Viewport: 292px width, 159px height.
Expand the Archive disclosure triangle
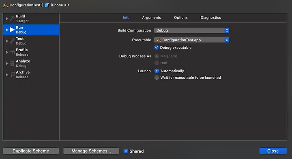click(7, 75)
